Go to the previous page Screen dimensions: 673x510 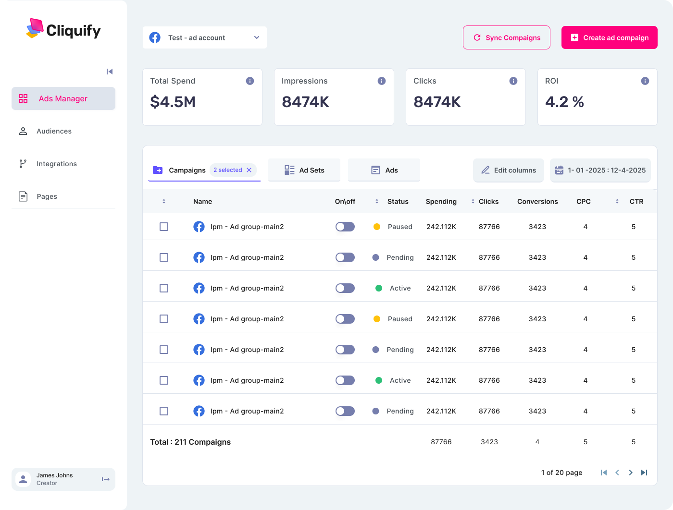(617, 473)
